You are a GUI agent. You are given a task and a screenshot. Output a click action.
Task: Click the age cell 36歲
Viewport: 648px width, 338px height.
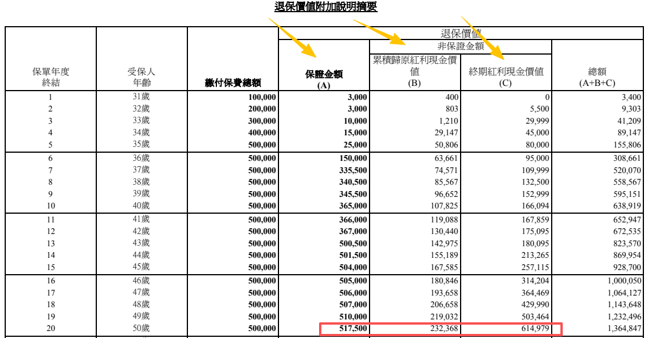[x=142, y=158]
